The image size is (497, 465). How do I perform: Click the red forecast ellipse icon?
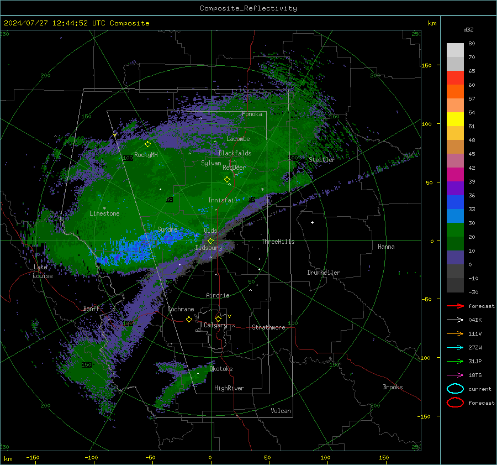(455, 403)
